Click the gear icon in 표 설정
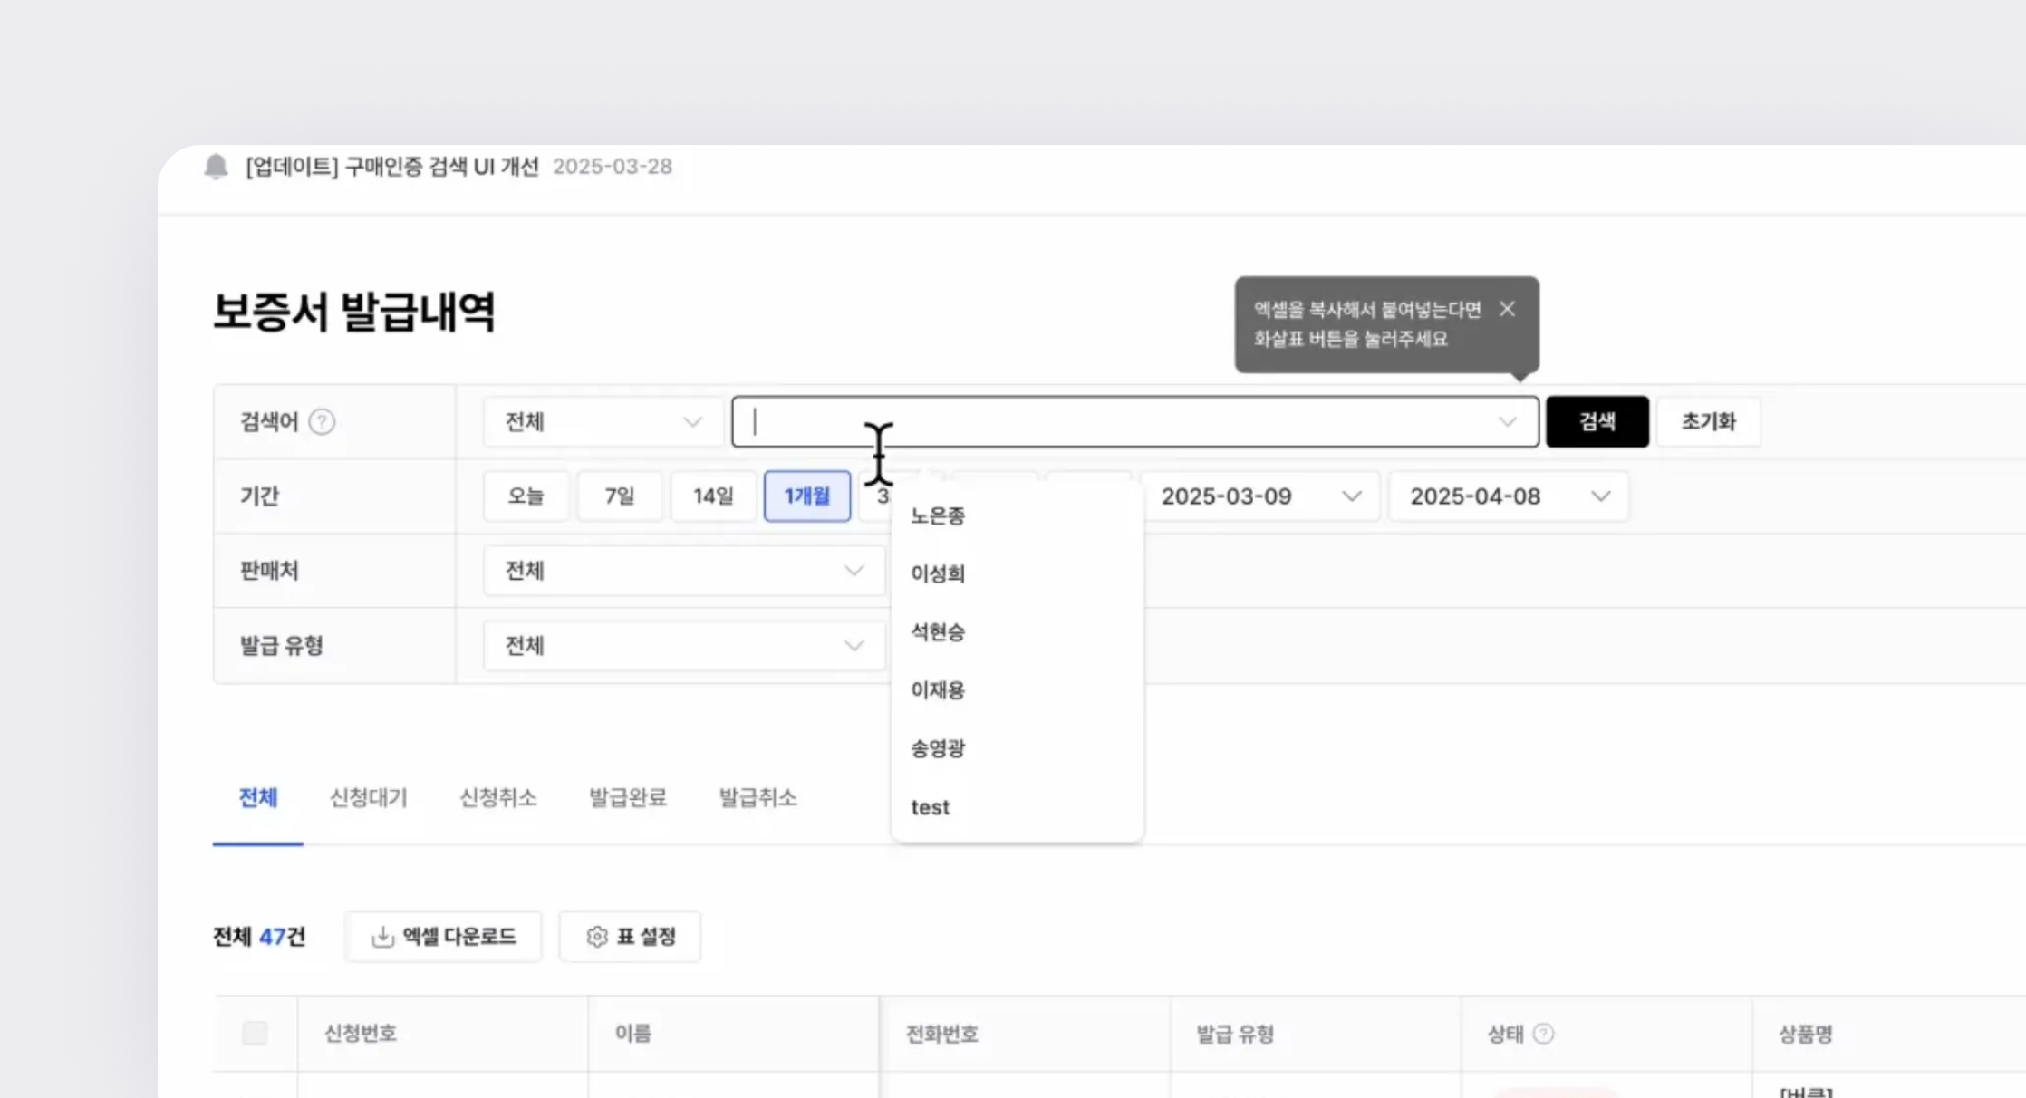Screen dimensions: 2026x1098 click(596, 937)
